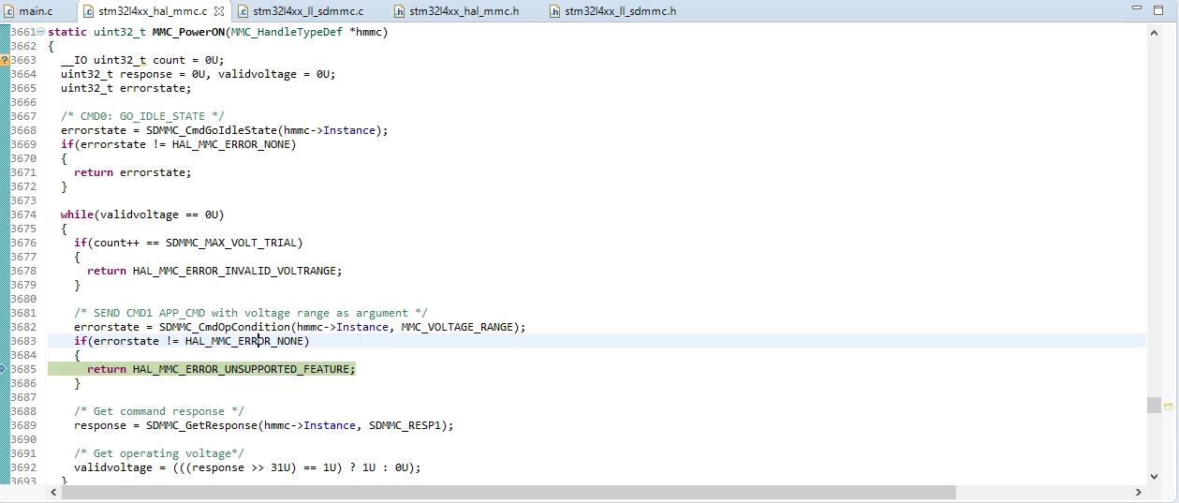Click the vertical scrollbar thumb
This screenshot has height=503, width=1179.
(1154, 405)
